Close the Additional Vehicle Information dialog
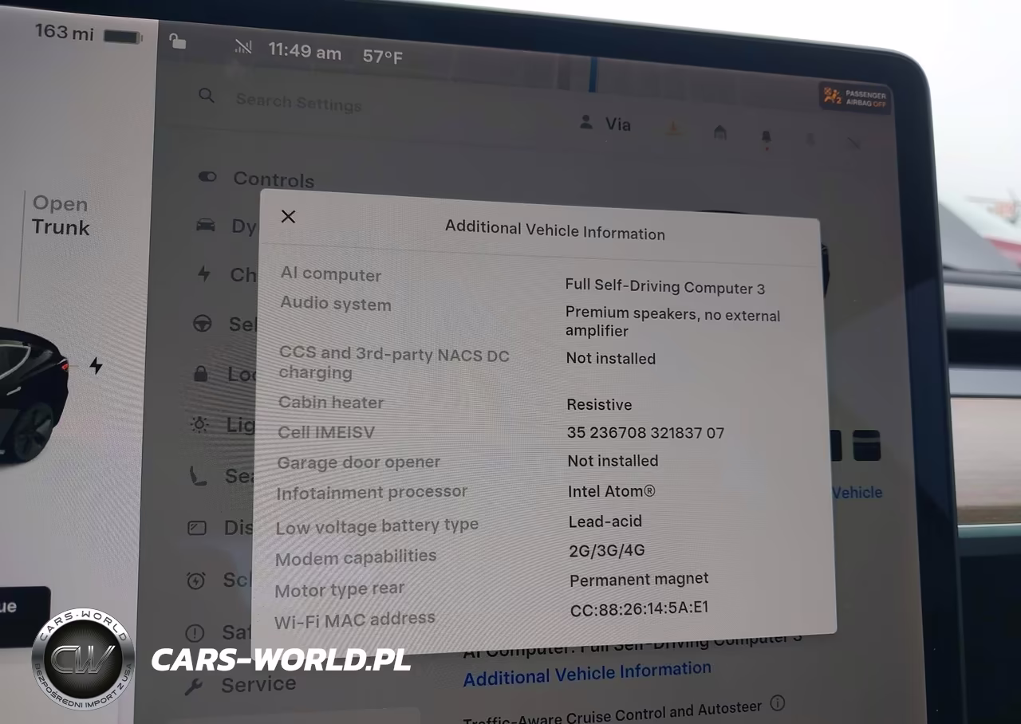Image resolution: width=1021 pixels, height=724 pixels. (288, 216)
